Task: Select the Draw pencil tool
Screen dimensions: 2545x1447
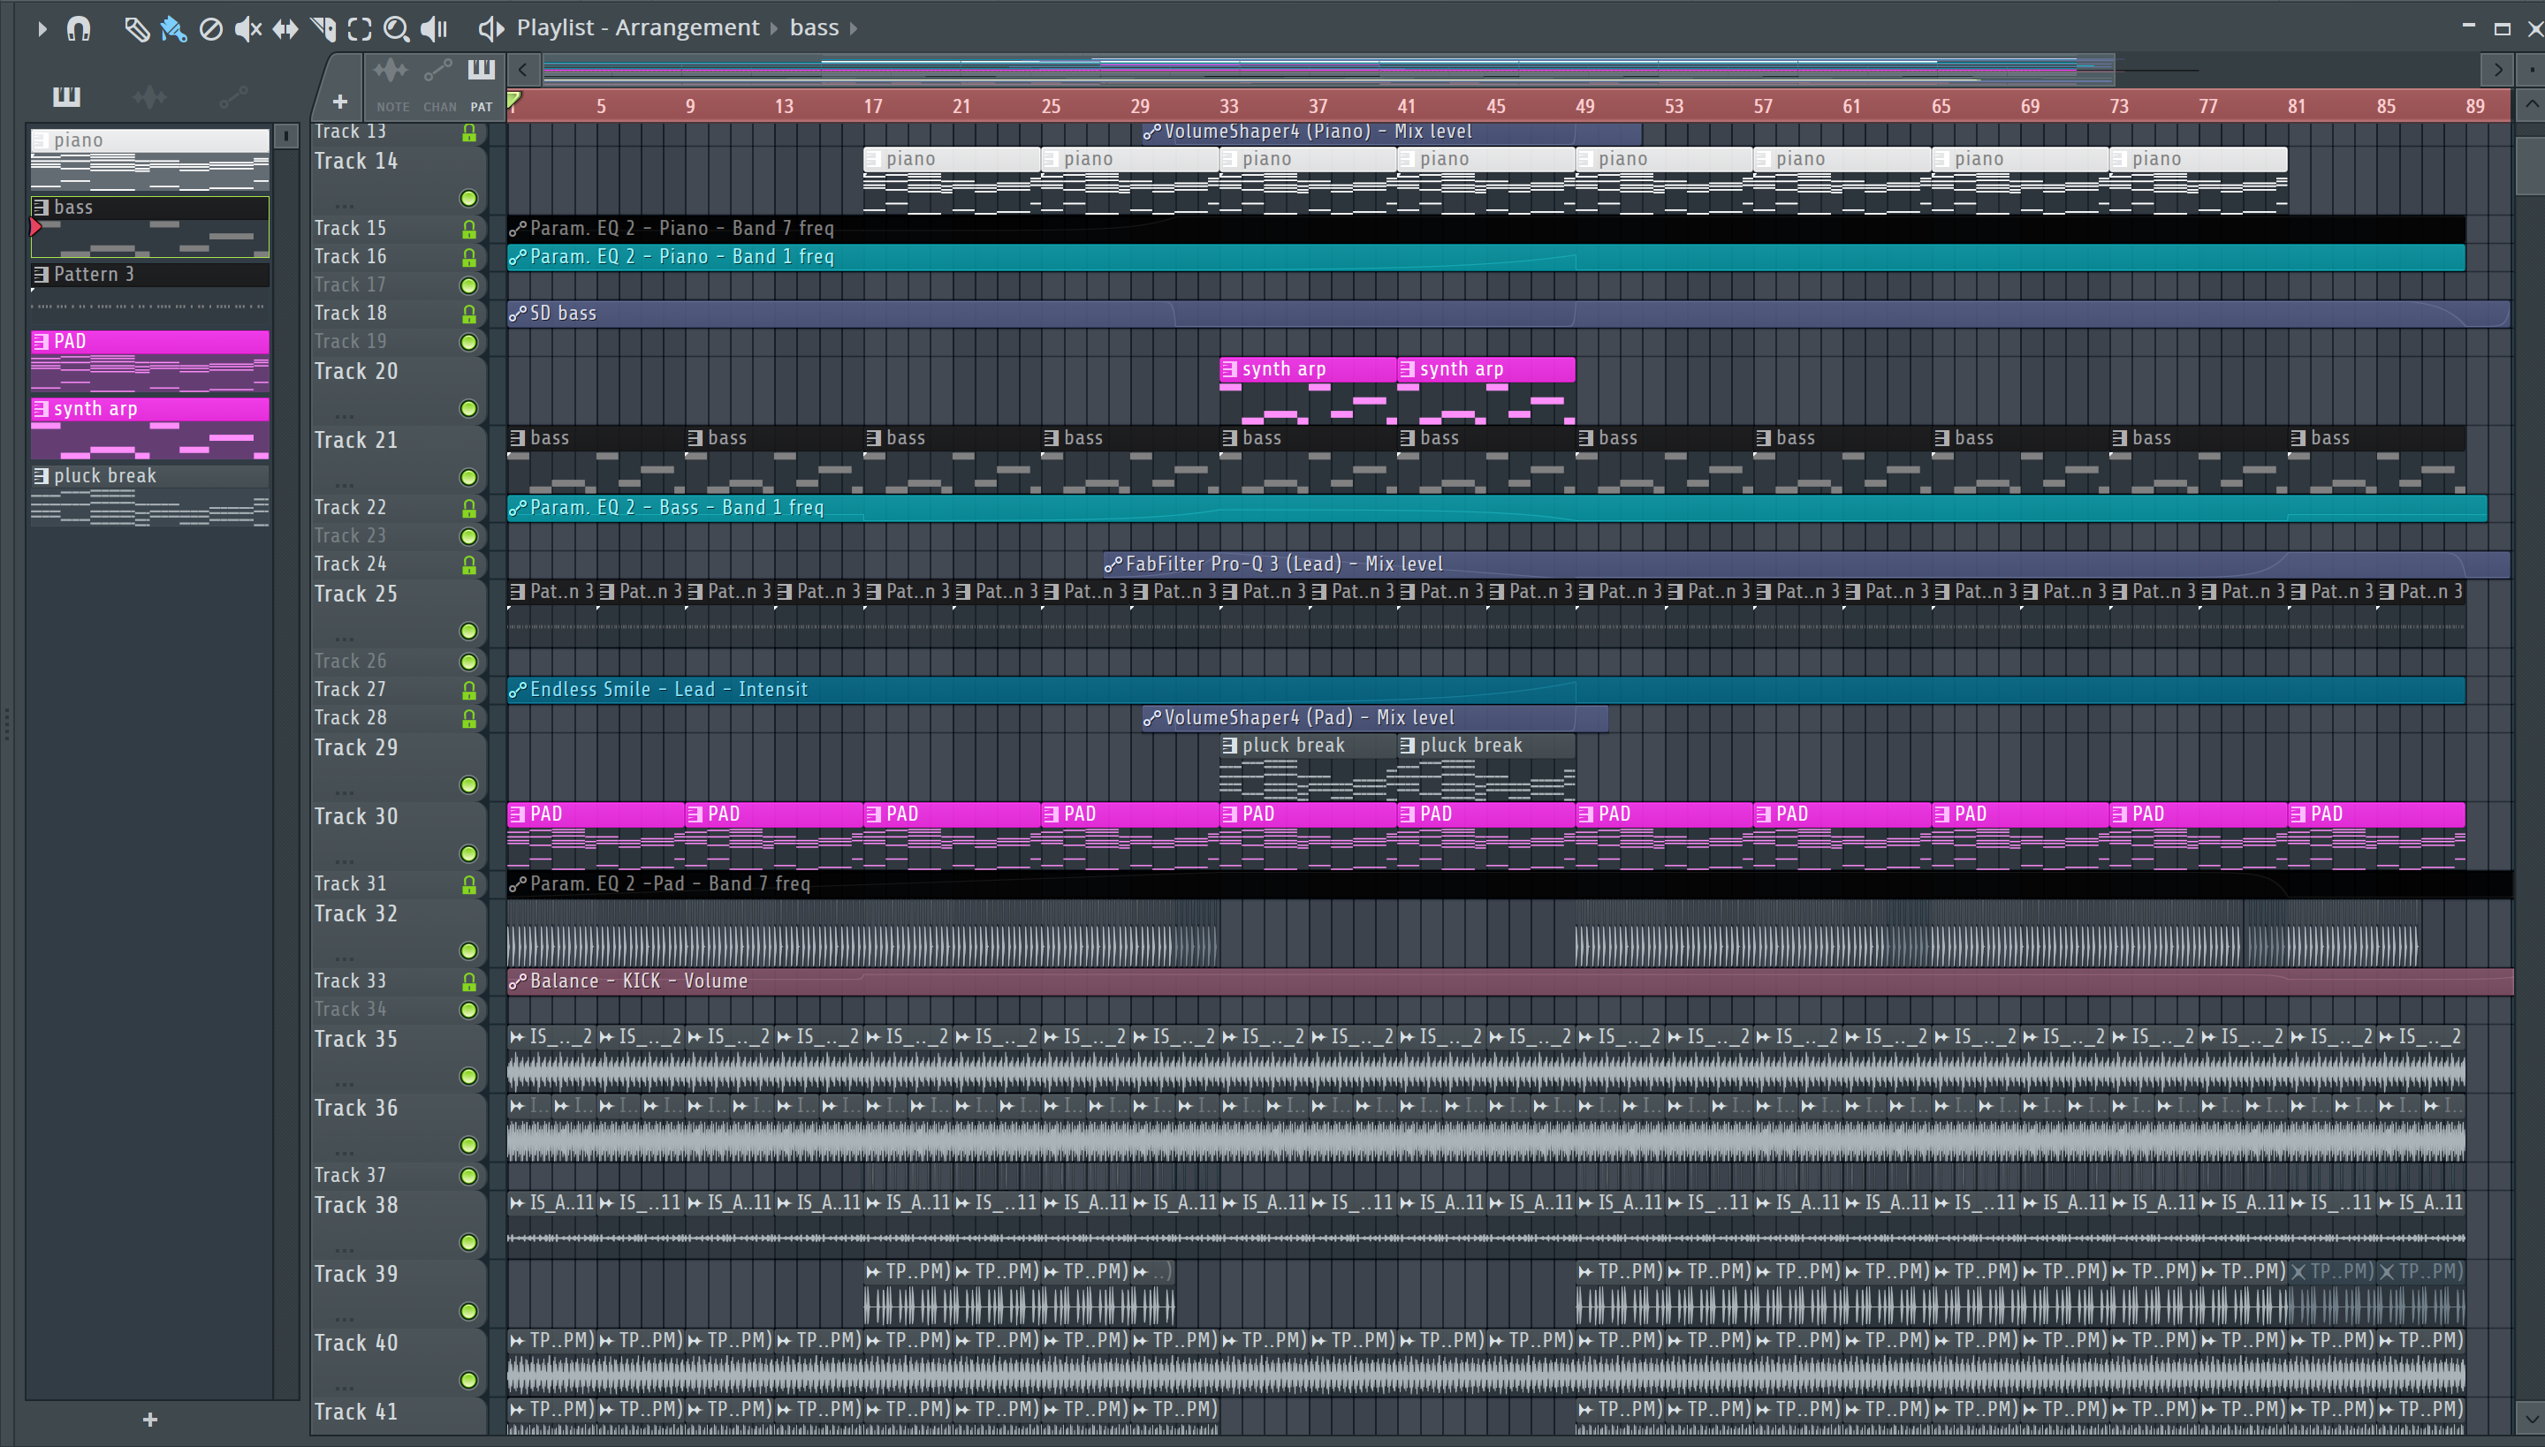Action: point(136,29)
